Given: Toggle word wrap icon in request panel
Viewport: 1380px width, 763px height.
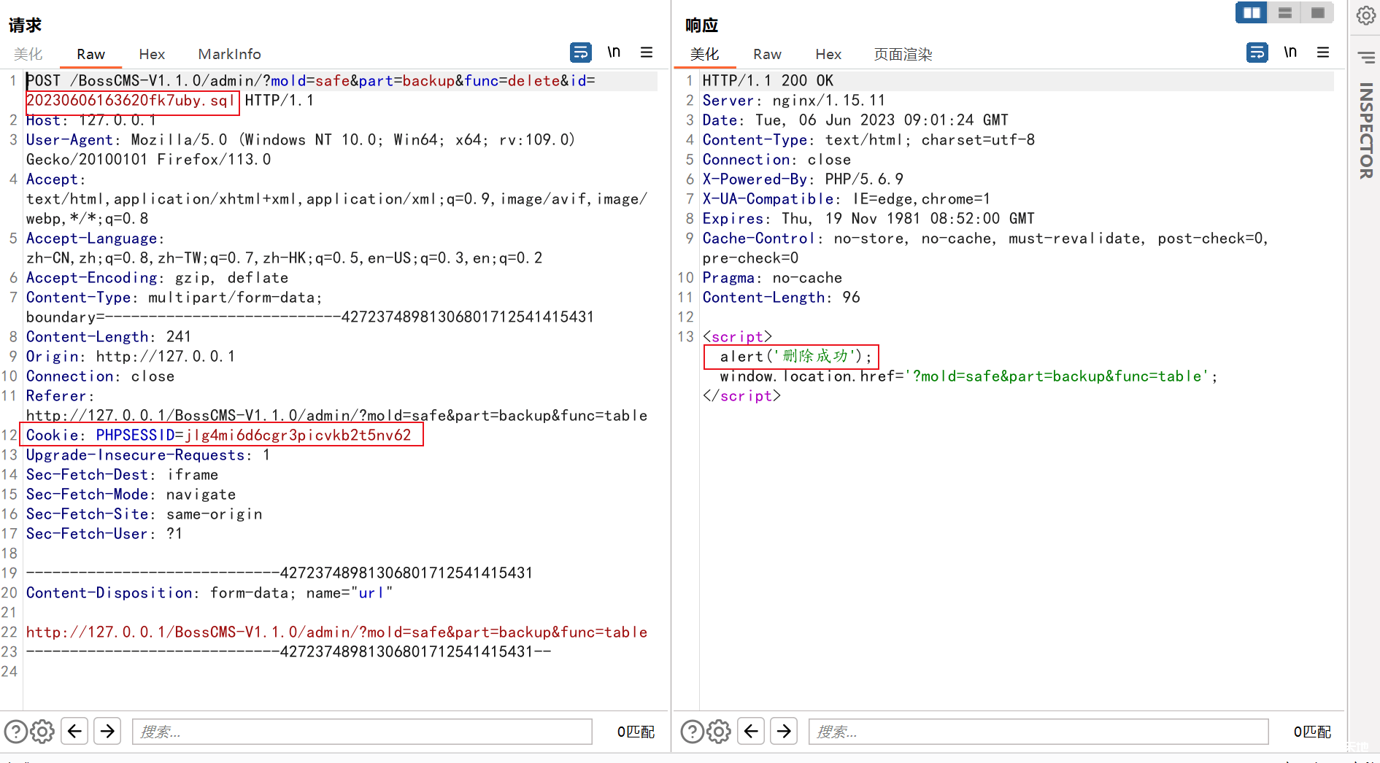Looking at the screenshot, I should pyautogui.click(x=581, y=53).
